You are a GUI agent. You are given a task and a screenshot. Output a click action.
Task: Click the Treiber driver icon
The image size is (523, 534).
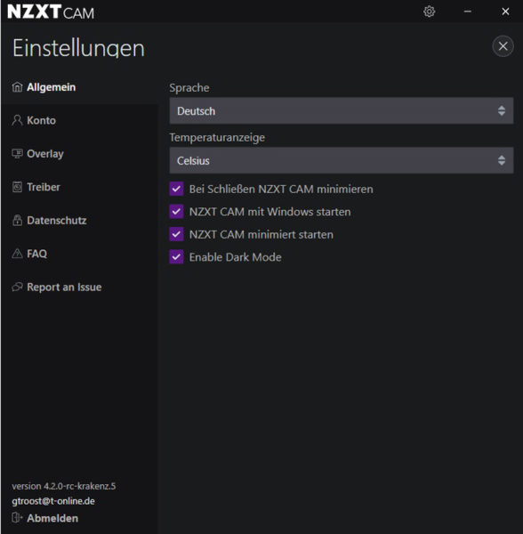17,187
